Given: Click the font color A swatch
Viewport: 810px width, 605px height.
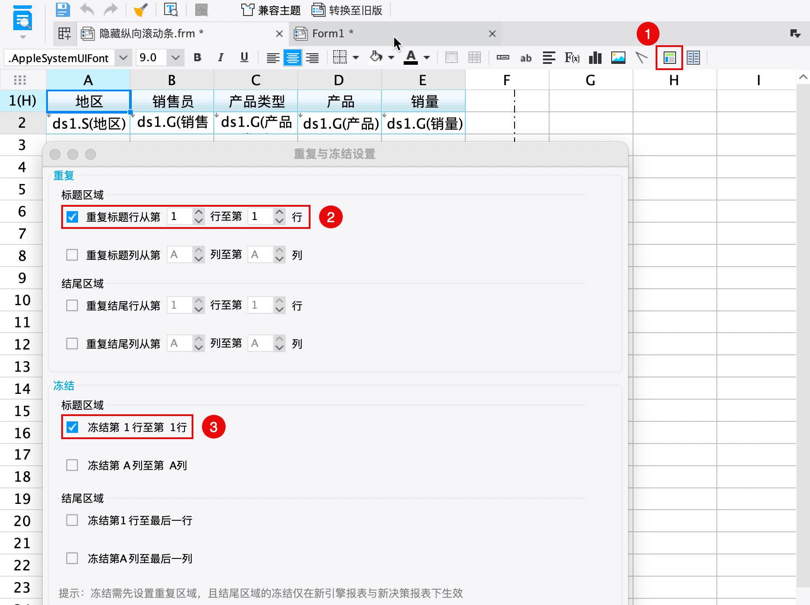Looking at the screenshot, I should pos(411,58).
